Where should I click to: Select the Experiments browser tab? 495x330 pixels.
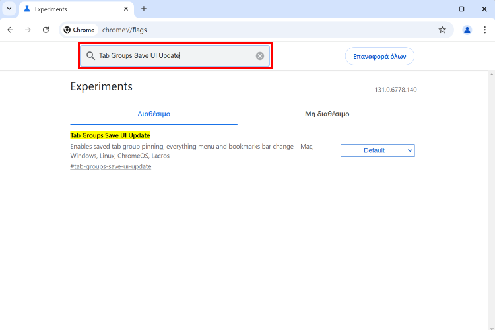(x=77, y=9)
